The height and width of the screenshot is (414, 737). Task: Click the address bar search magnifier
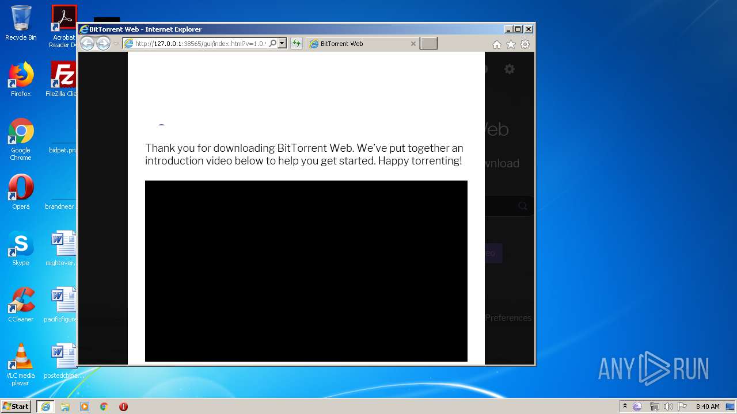coord(273,44)
